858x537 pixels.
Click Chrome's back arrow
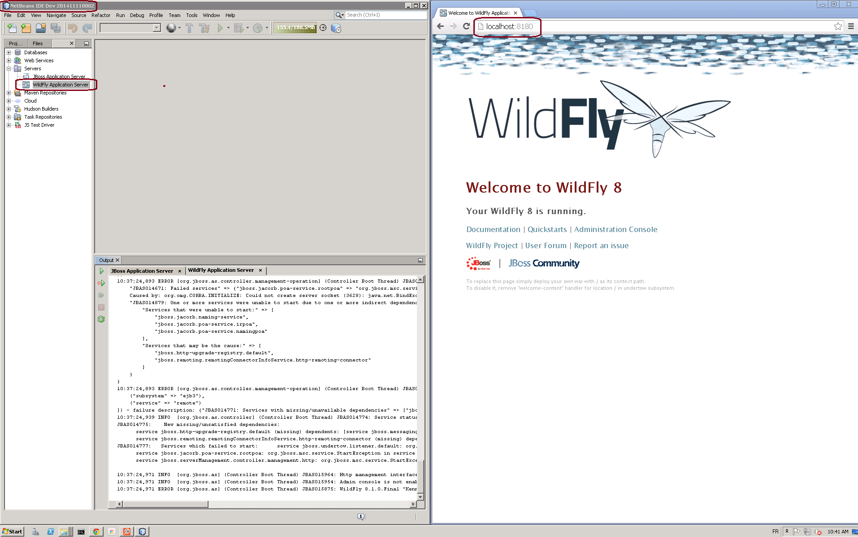point(440,26)
